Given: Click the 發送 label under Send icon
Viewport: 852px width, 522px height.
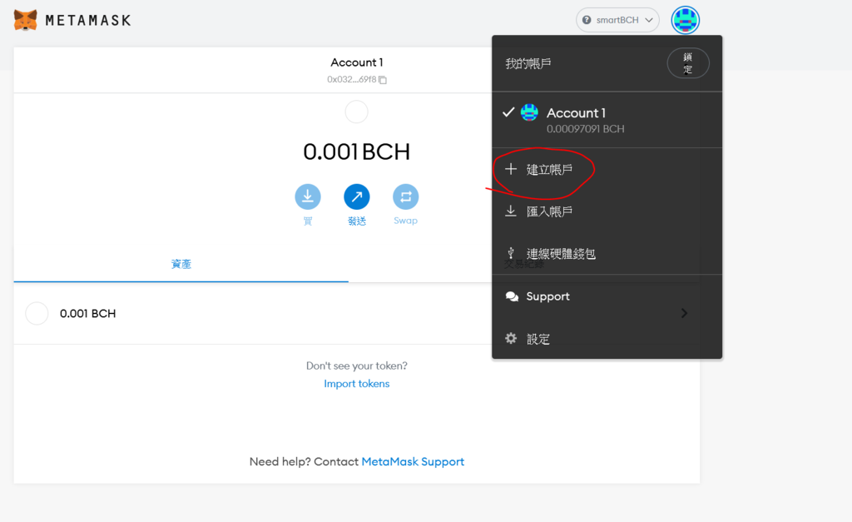Looking at the screenshot, I should tap(357, 221).
